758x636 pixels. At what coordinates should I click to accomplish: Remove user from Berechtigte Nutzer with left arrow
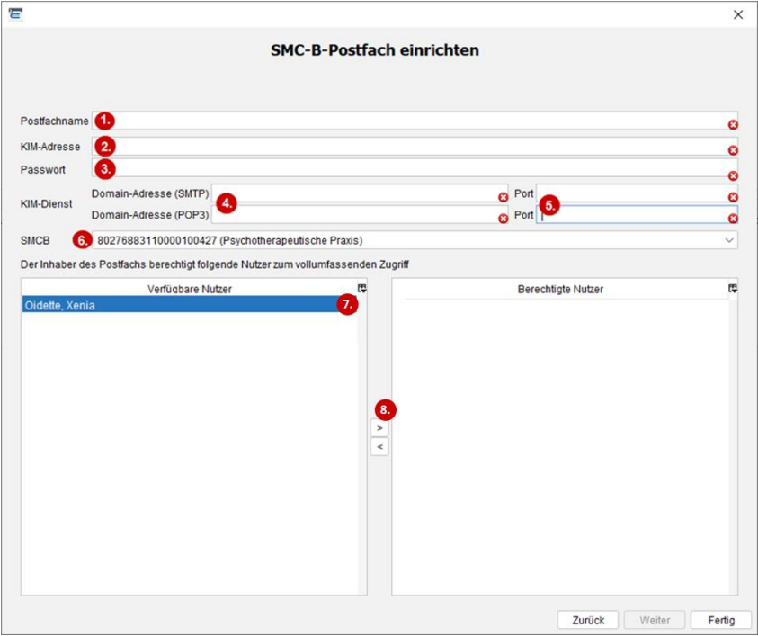[379, 446]
